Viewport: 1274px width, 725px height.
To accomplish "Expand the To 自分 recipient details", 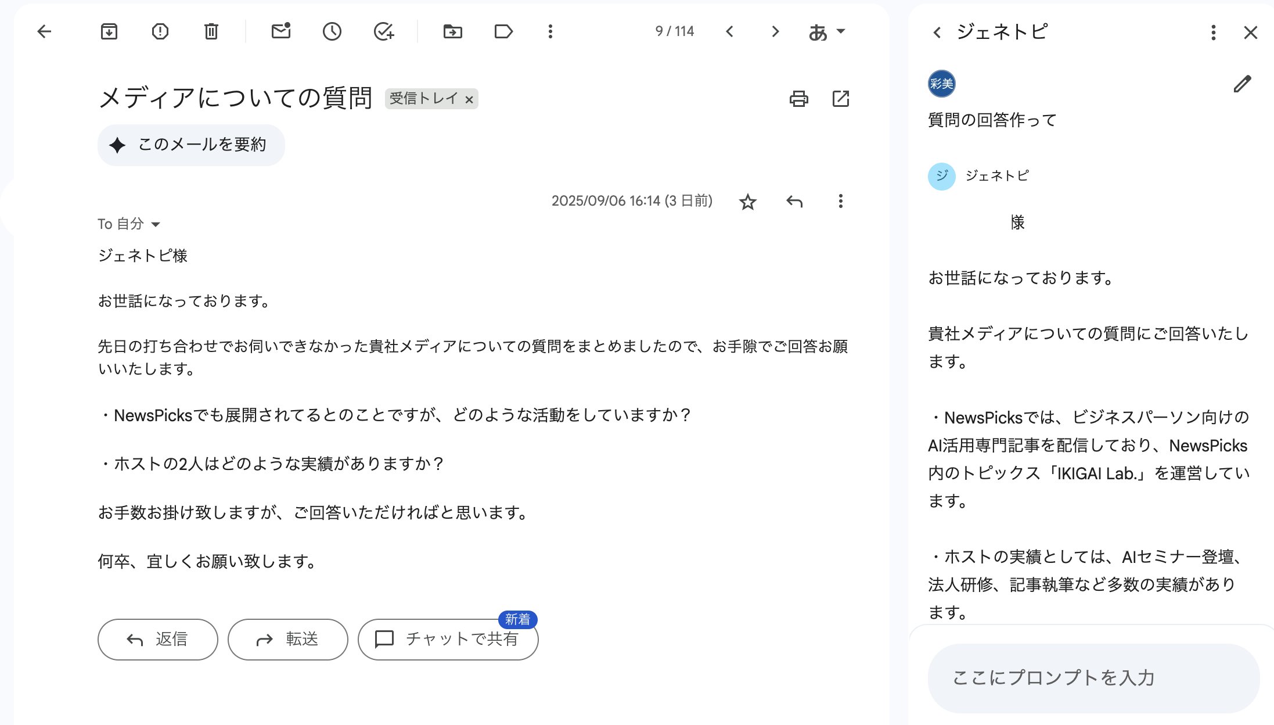I will tap(156, 224).
